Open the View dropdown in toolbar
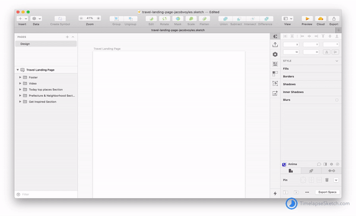 point(287,18)
